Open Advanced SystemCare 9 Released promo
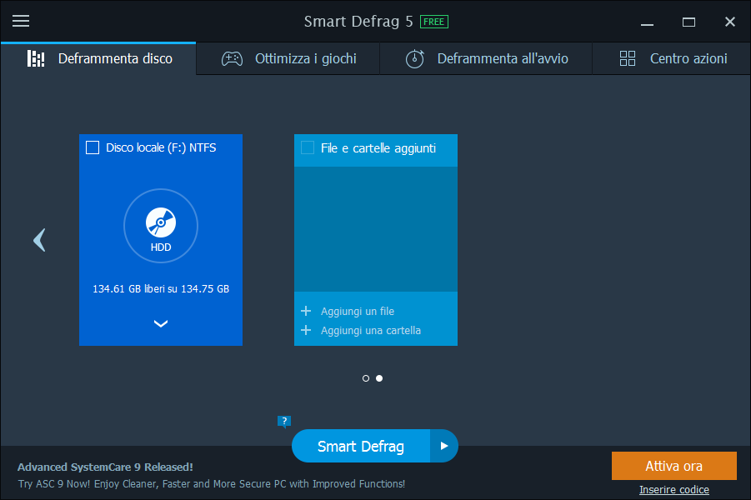751x500 pixels. [105, 467]
